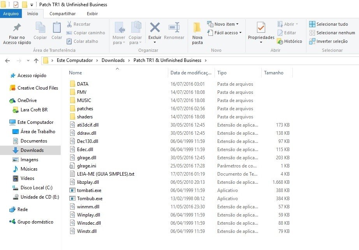Sort files by Data de modificação column
Screen dimensions: 359x250
click(191, 73)
